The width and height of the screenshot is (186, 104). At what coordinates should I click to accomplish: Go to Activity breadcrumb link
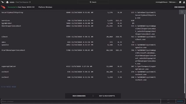click(12, 2)
